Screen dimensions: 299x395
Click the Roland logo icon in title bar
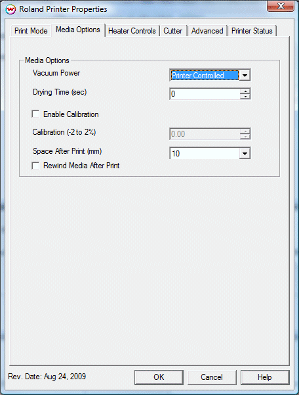[x=10, y=10]
